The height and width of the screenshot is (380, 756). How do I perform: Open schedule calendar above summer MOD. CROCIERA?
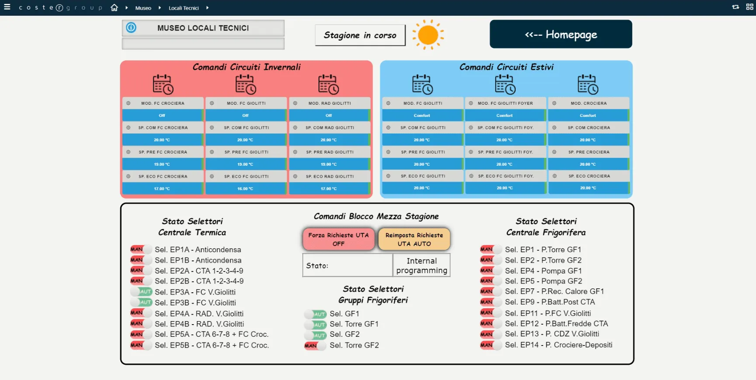coord(588,84)
